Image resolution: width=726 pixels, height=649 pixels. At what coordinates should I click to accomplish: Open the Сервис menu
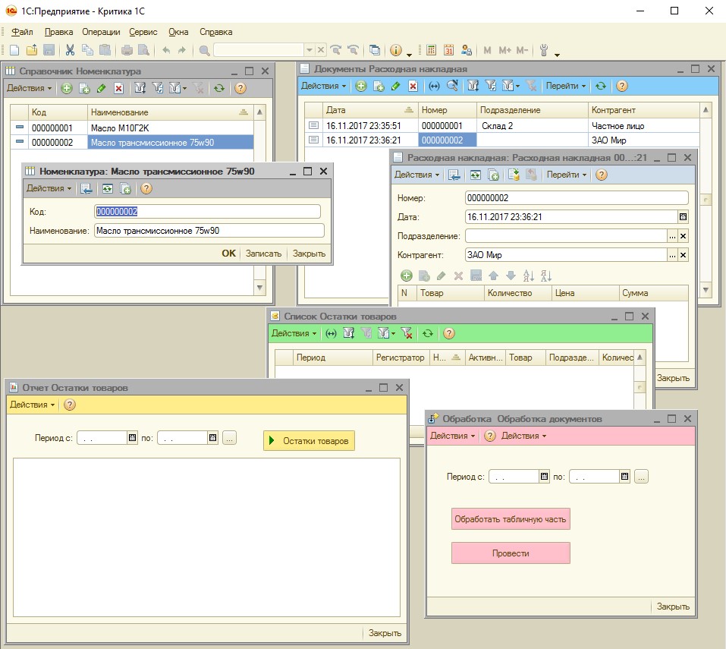click(143, 32)
